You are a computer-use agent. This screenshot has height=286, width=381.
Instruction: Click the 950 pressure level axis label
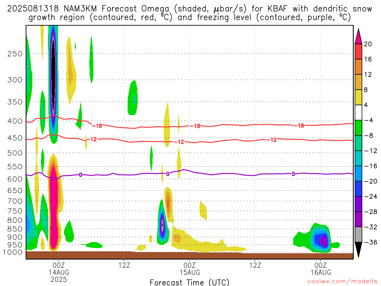pyautogui.click(x=15, y=245)
